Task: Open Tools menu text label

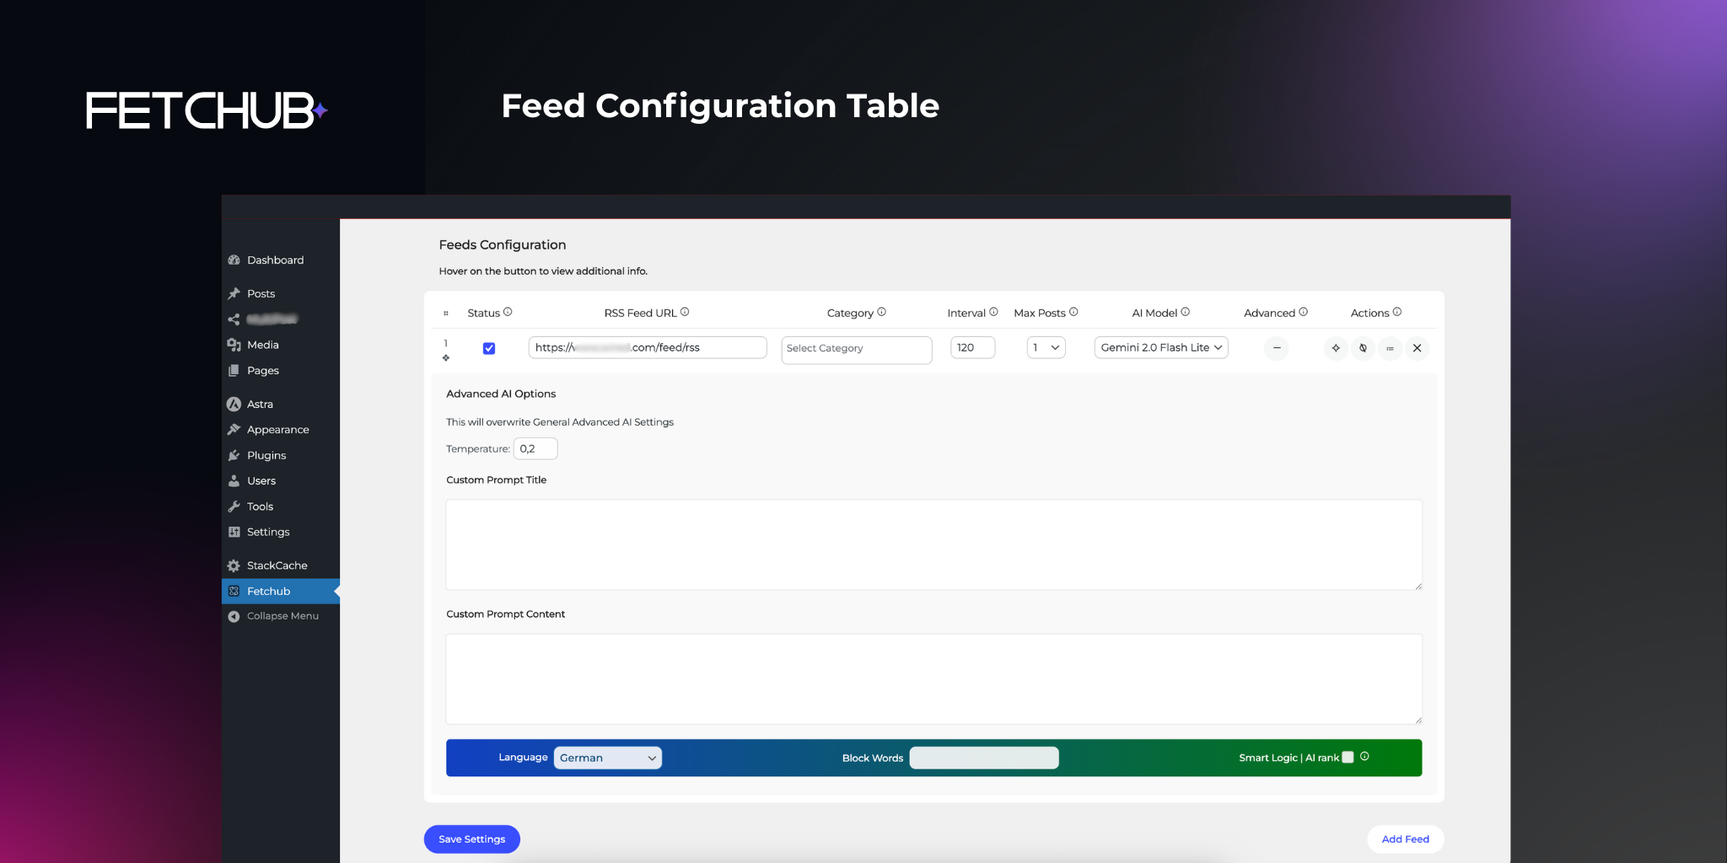Action: (260, 507)
